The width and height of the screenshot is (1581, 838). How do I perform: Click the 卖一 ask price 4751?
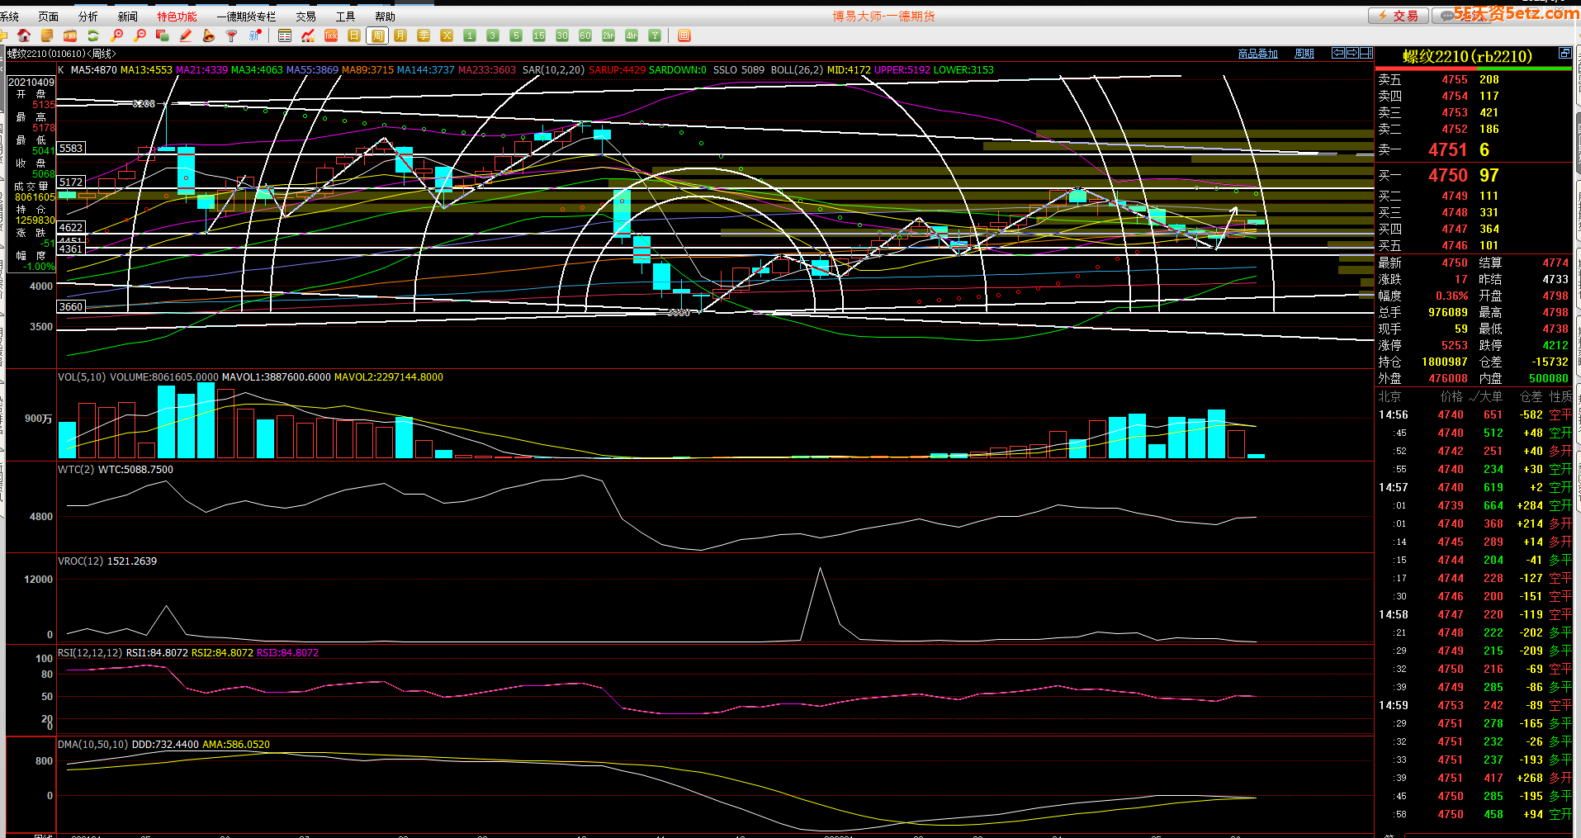click(x=1447, y=149)
